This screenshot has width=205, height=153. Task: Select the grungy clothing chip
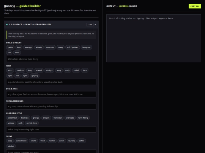click(x=36, y=118)
